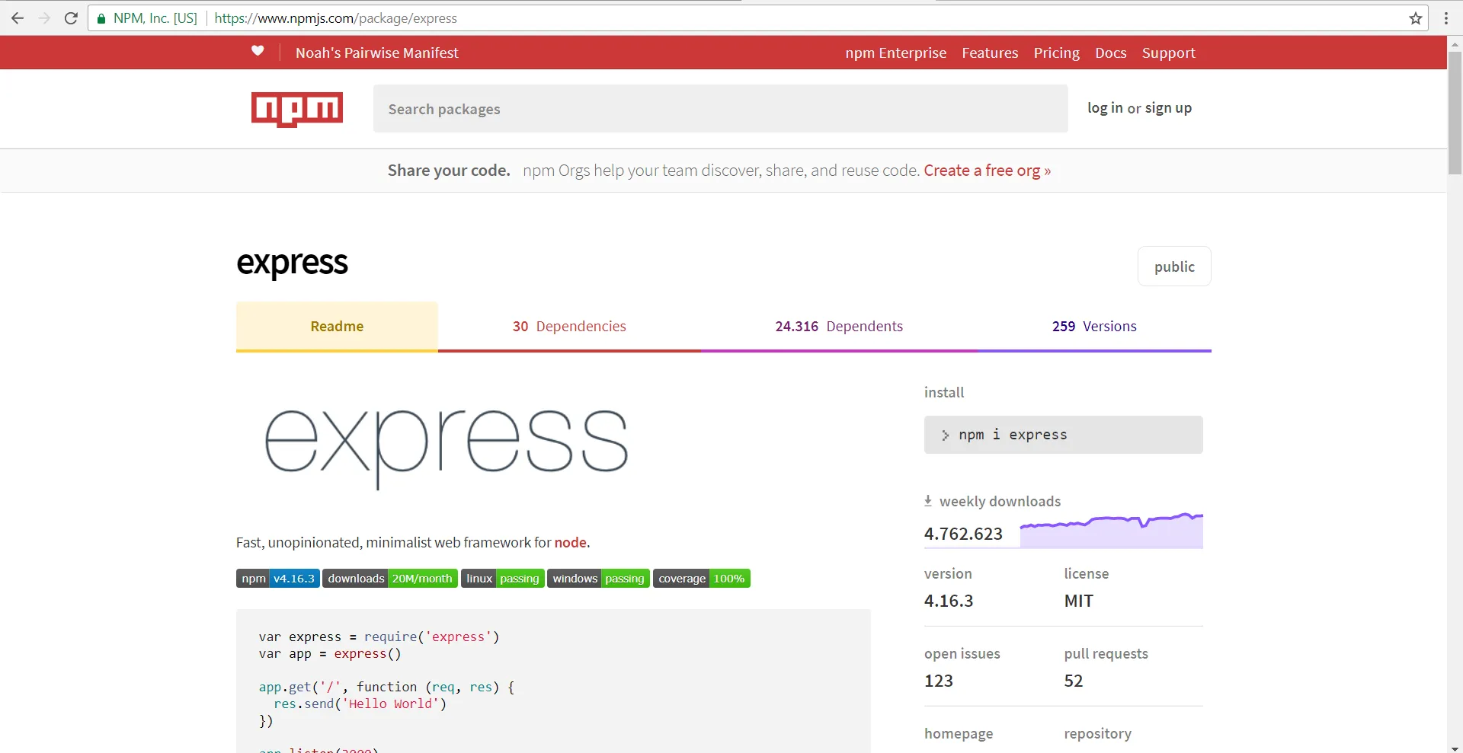Click the express package title heading
Viewport: 1463px width, 753px height.
[292, 263]
